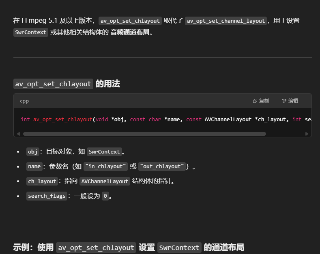This screenshot has width=320, height=254.
Task: Click the AVChannelLayout chip in bullet list
Action: [105, 181]
